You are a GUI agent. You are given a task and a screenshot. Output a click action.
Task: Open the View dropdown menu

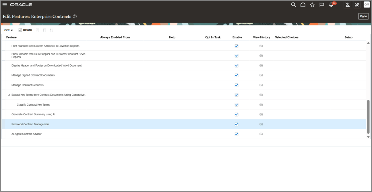8,30
